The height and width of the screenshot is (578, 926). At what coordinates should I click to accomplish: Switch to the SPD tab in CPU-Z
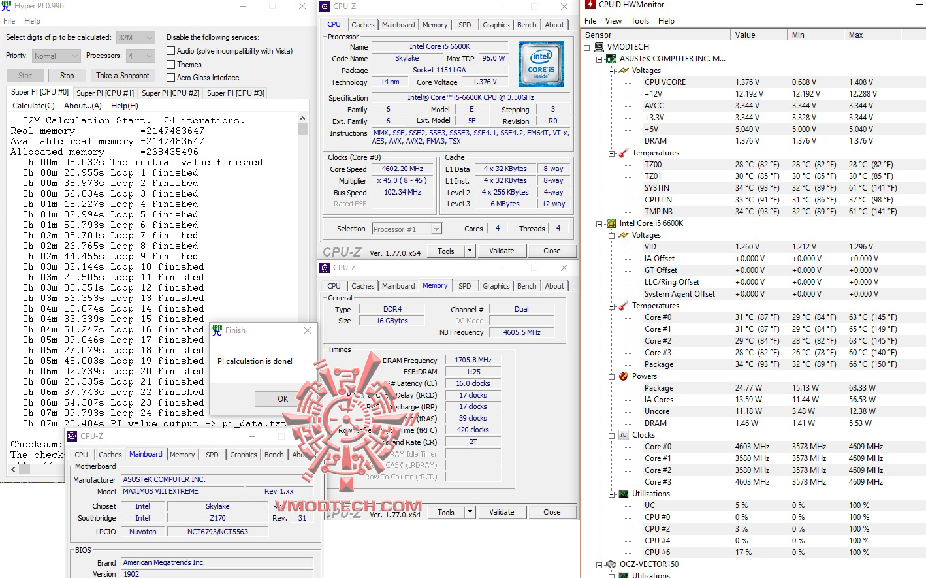tap(465, 24)
